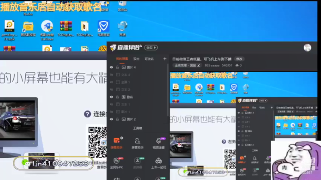Image resolution: width=321 pixels, height=180 pixels.
Task: Hide the 歌名 layer
Action: pyautogui.click(x=112, y=97)
